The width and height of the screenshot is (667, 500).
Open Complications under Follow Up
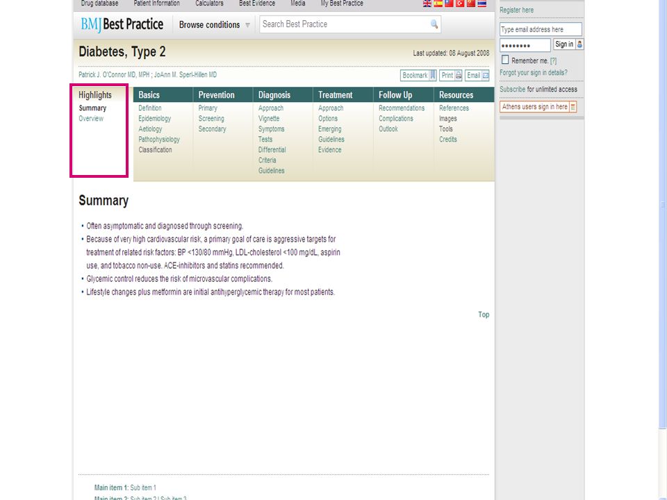(x=396, y=119)
